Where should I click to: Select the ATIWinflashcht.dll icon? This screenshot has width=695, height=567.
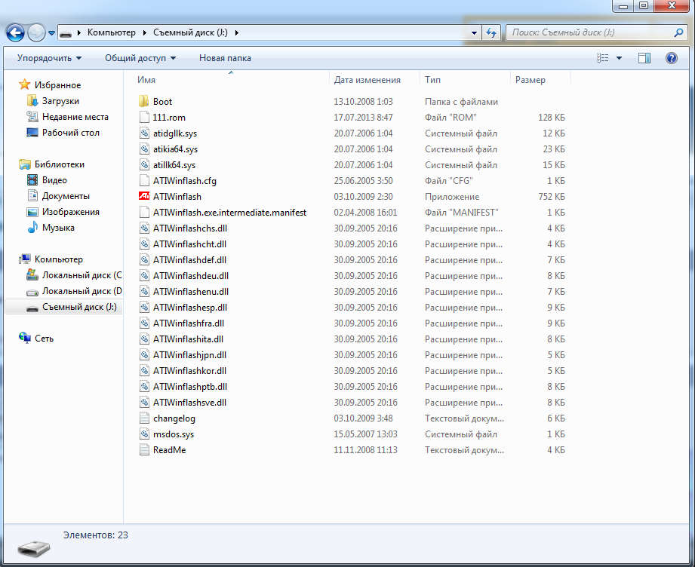[x=144, y=244]
